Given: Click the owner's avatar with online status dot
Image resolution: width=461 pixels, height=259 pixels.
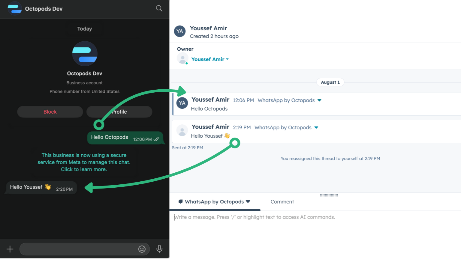Looking at the screenshot, I should (x=183, y=58).
